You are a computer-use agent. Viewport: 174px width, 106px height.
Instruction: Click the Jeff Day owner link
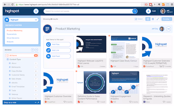pyautogui.click(x=155, y=29)
